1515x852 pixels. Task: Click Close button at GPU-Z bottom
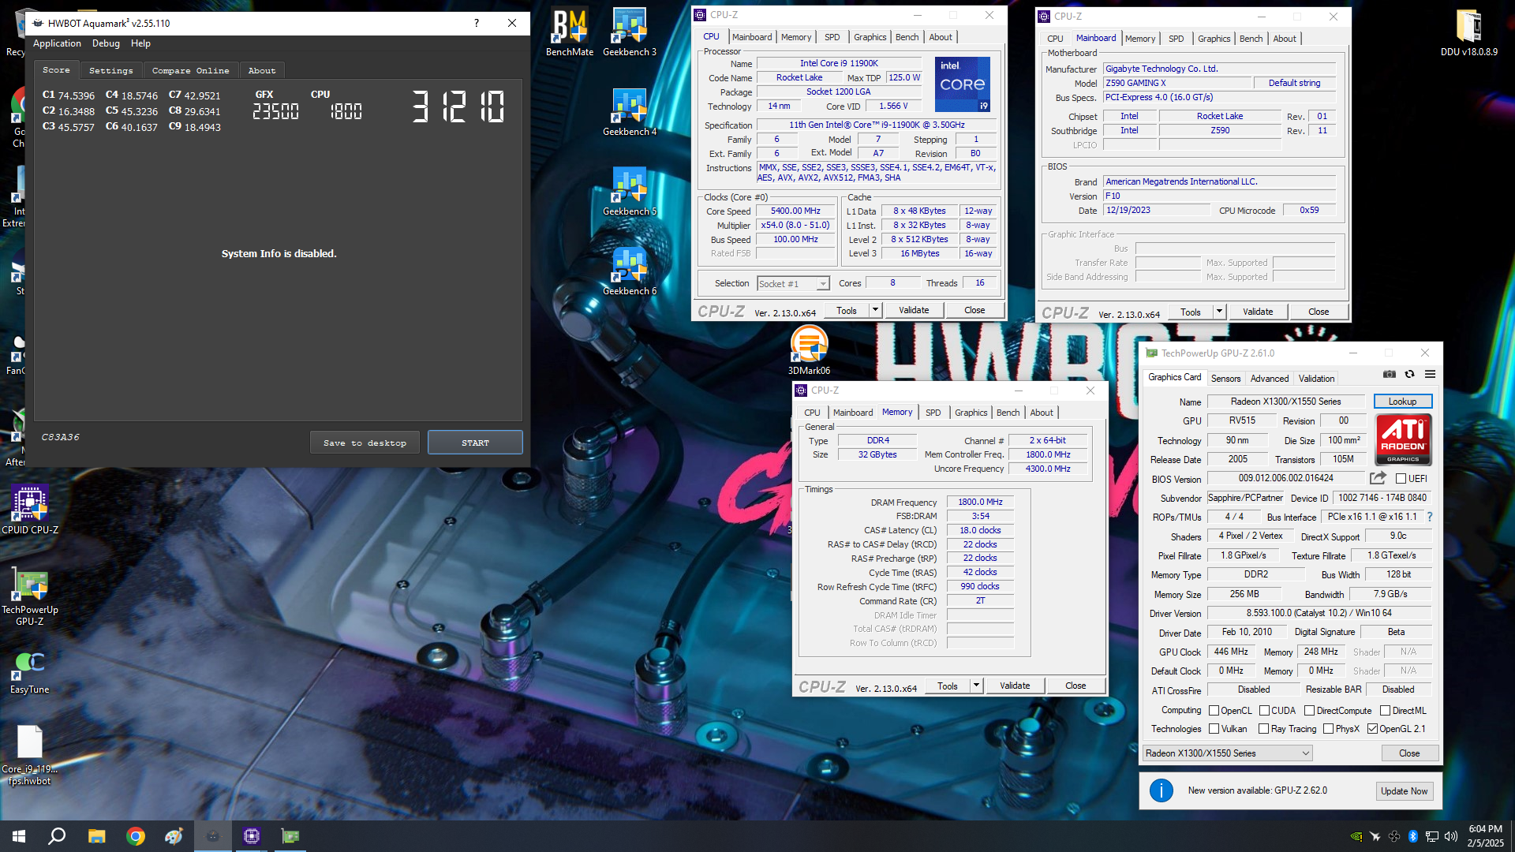pos(1409,753)
